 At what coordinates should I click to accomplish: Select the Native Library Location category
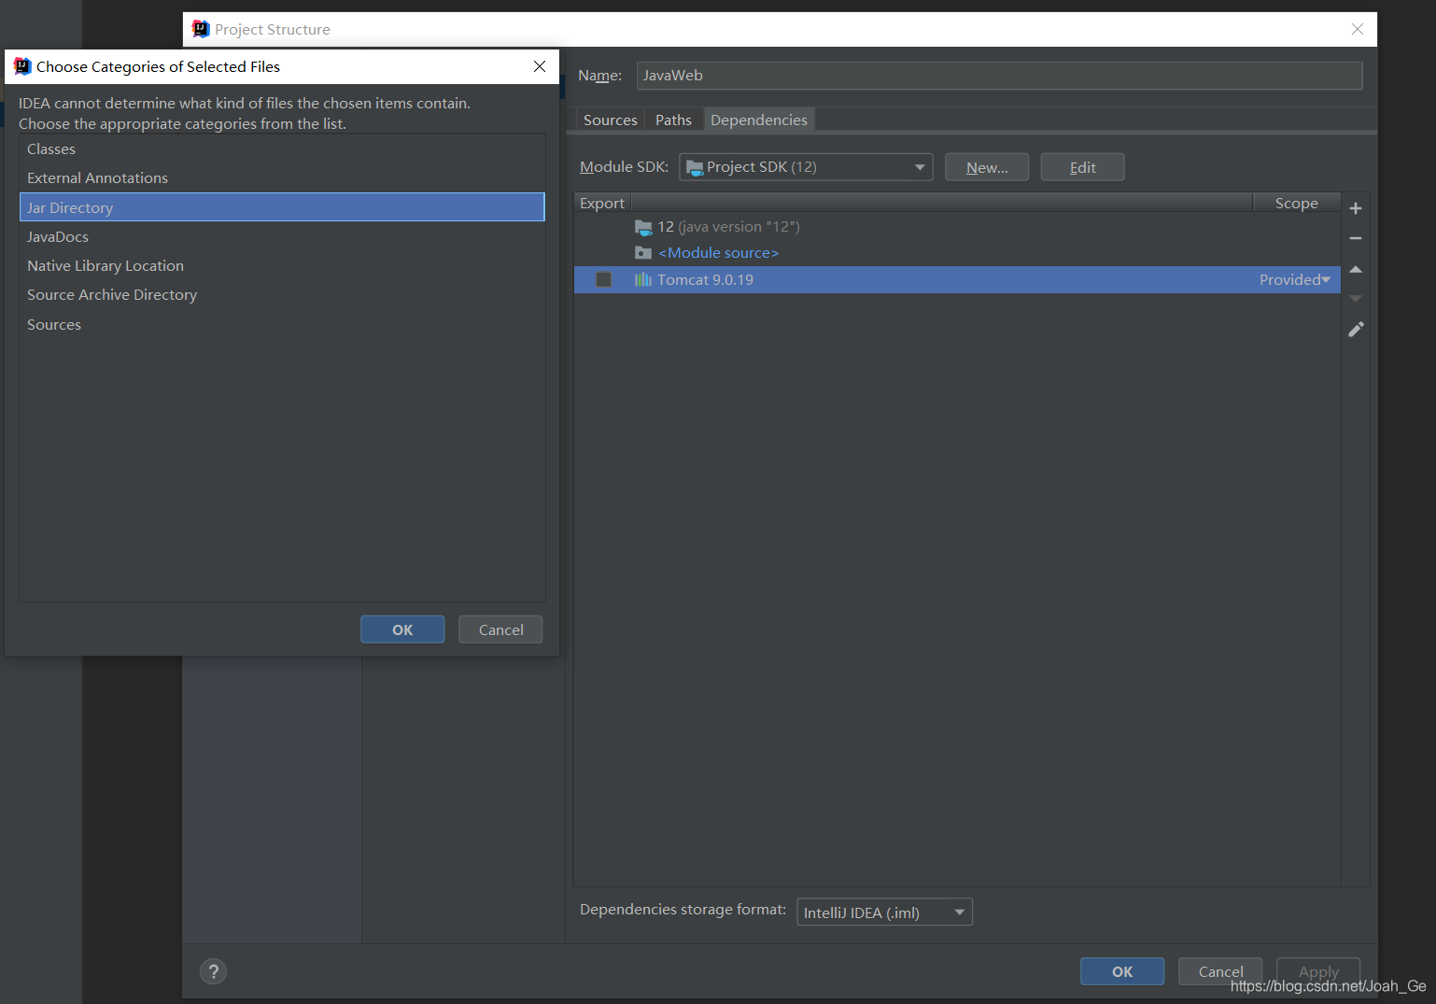coord(282,265)
